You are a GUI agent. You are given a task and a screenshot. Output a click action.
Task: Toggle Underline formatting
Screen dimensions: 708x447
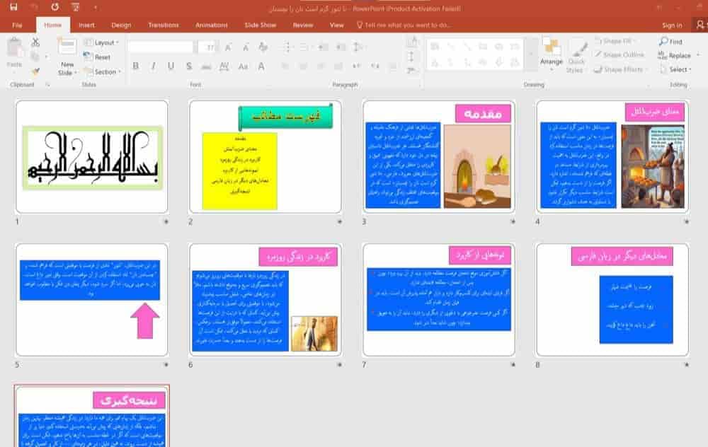[171, 66]
